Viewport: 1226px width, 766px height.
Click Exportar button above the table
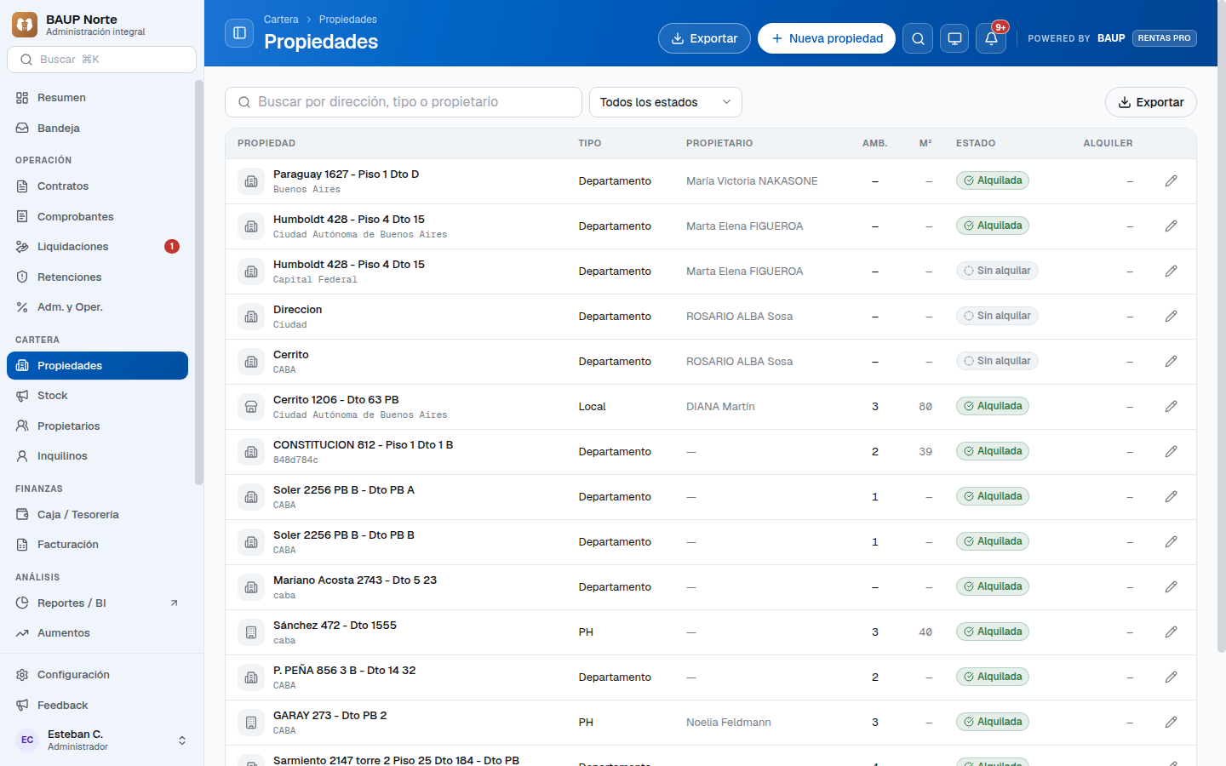1150,102
